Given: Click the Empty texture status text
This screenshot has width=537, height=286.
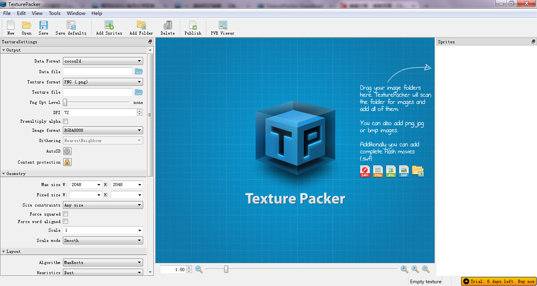Looking at the screenshot, I should 426,282.
